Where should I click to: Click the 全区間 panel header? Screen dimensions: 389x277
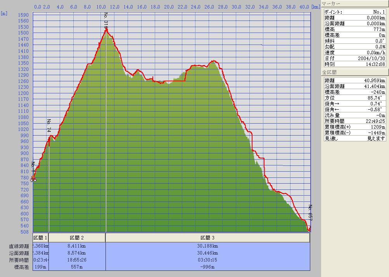pyautogui.click(x=355, y=72)
